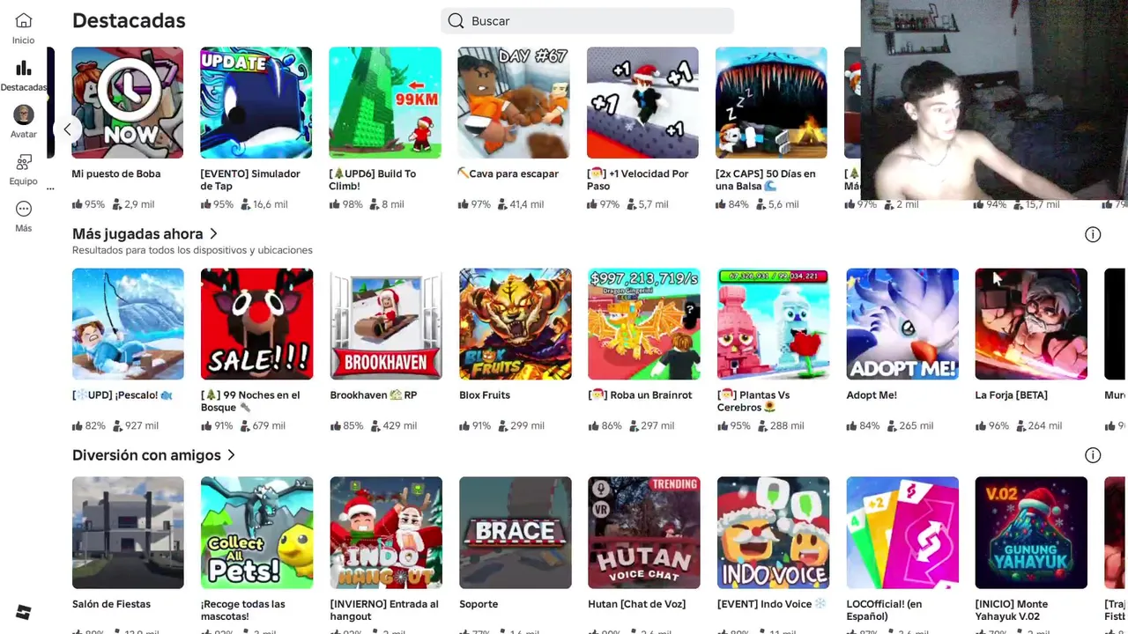The width and height of the screenshot is (1128, 634).
Task: Open the Inicio home icon in sidebar
Action: pos(24,20)
